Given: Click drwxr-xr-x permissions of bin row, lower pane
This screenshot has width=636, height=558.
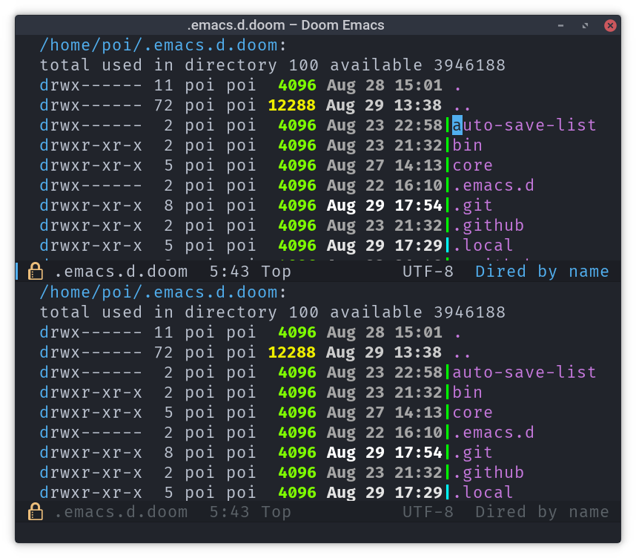Looking at the screenshot, I should [x=90, y=393].
